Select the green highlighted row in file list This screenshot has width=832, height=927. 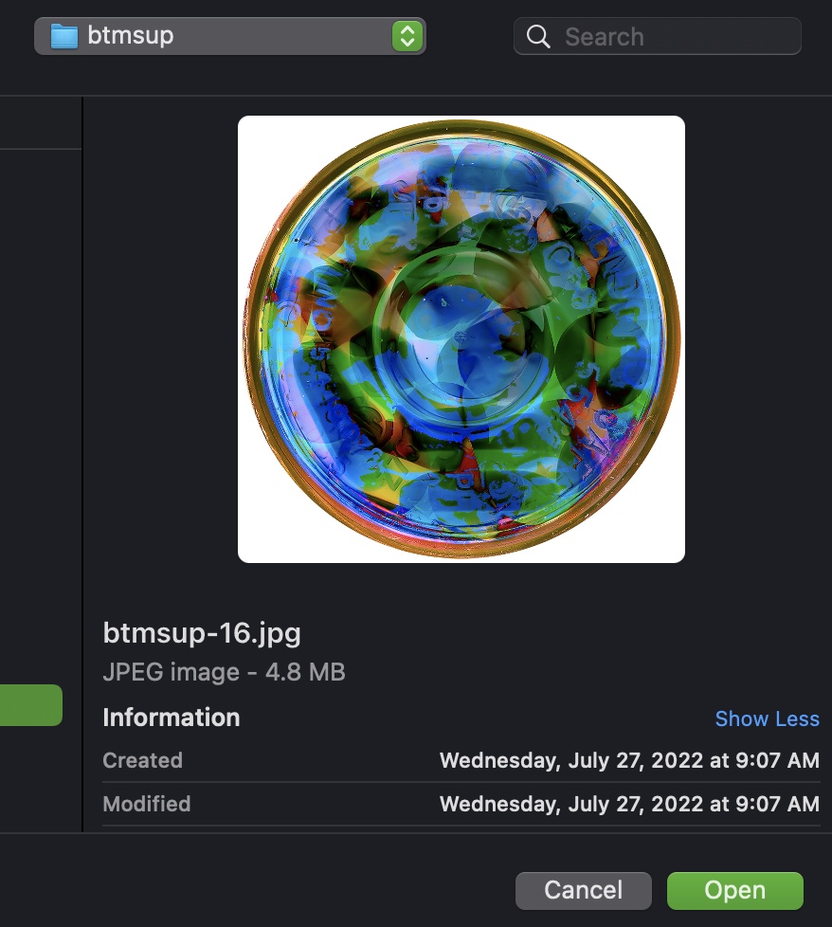point(30,705)
